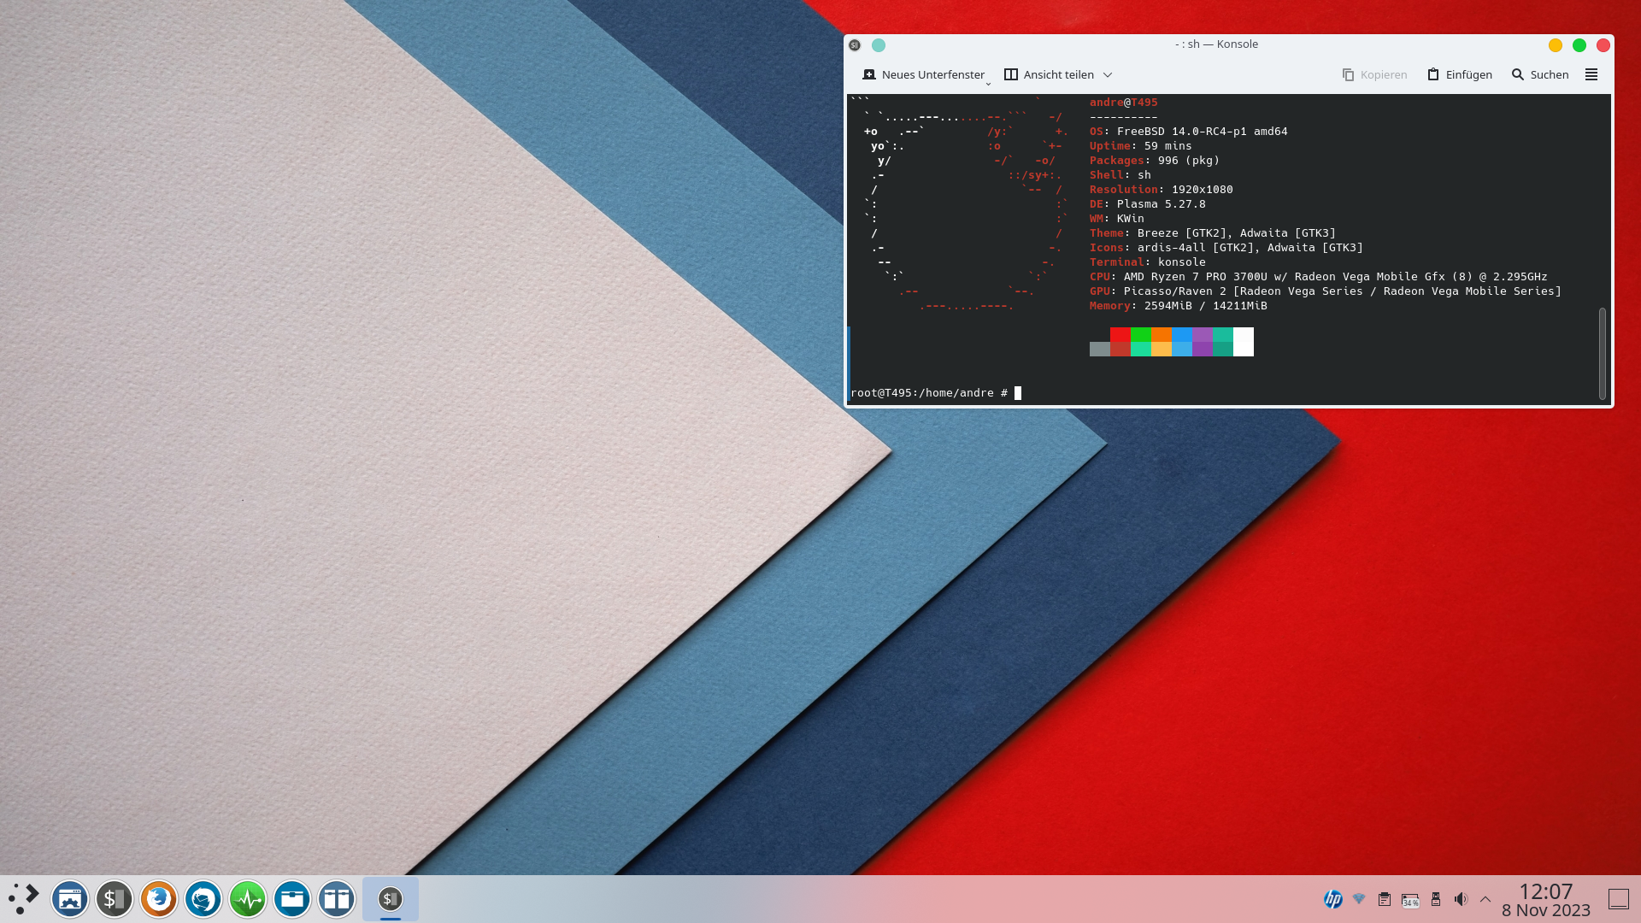Open the application launcher in the taskbar
The image size is (1641, 923).
click(x=23, y=899)
